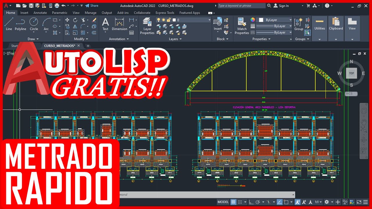Click the white layer color swatch

(x=174, y=20)
